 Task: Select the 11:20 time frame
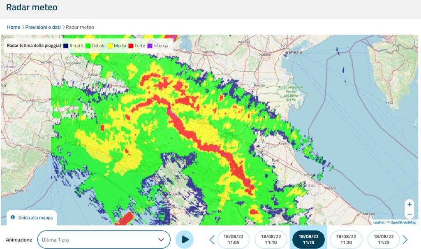[x=346, y=240]
